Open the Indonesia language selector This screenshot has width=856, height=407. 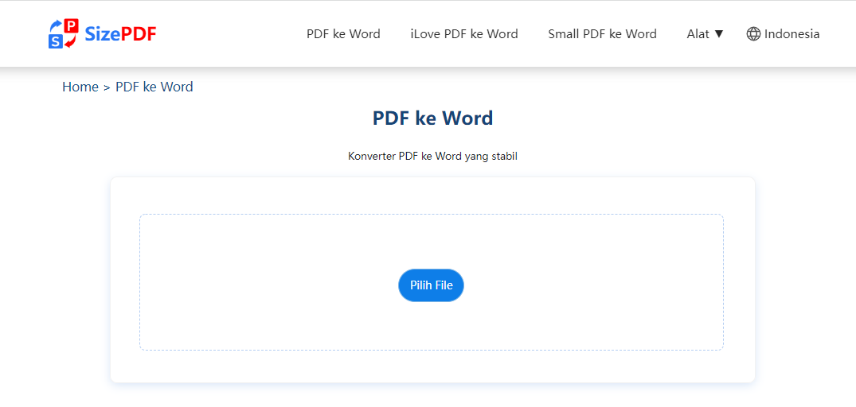(x=783, y=33)
